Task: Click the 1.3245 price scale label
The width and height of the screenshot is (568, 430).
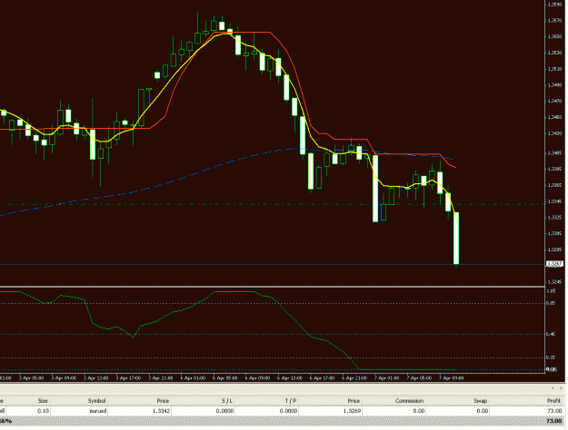Action: coord(554,282)
